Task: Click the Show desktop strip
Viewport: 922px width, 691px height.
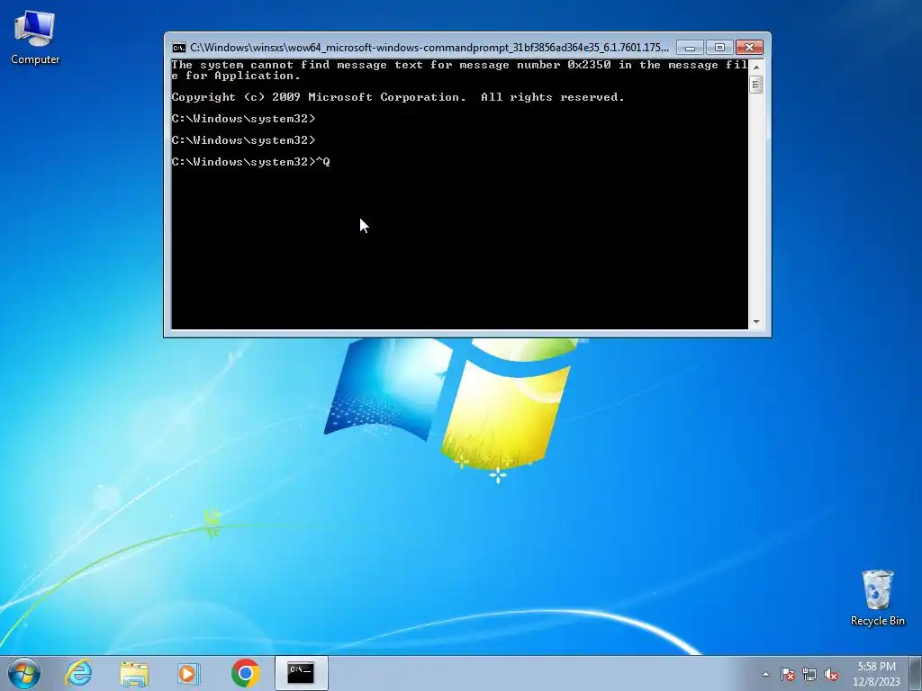Action: click(916, 673)
